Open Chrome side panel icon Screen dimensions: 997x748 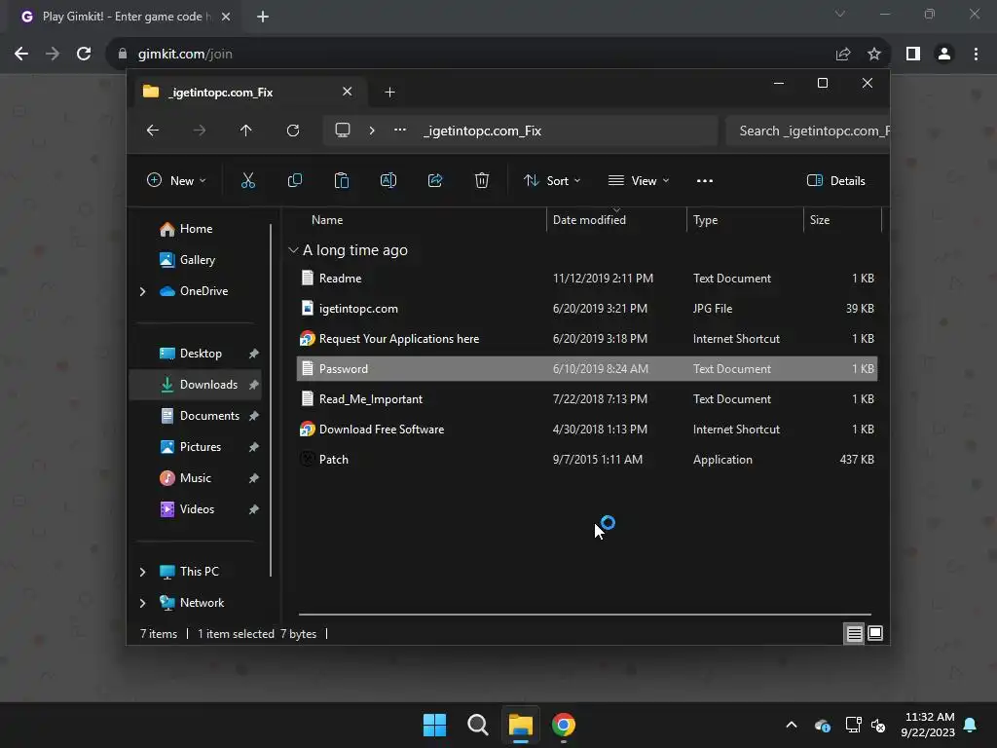click(913, 55)
